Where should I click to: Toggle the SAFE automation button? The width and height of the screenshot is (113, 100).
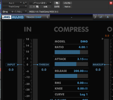[x=57, y=7]
